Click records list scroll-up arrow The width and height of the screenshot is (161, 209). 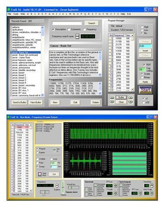pos(42,27)
